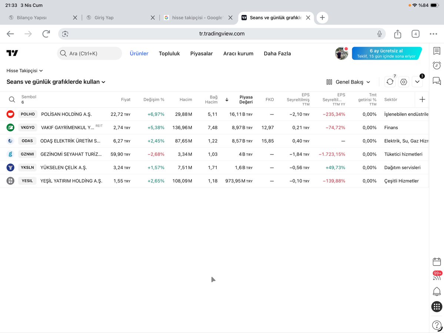Open the POLHO ticker symbol
The width and height of the screenshot is (444, 333).
[x=28, y=114]
